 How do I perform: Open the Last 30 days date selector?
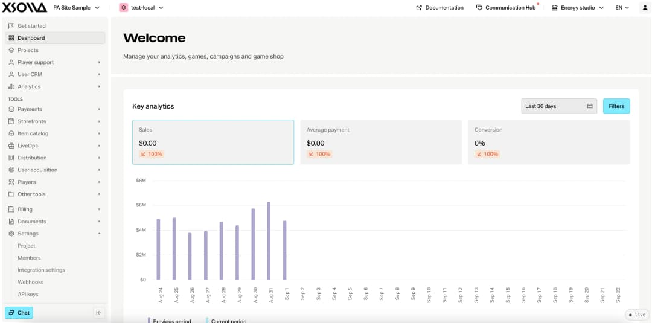559,106
